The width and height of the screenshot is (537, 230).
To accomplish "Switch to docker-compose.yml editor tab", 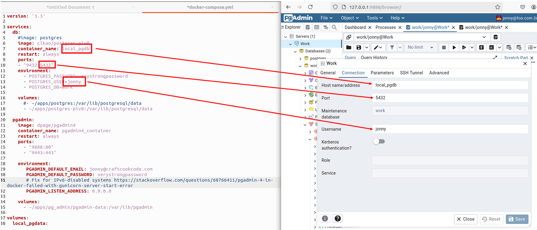I will [210, 7].
